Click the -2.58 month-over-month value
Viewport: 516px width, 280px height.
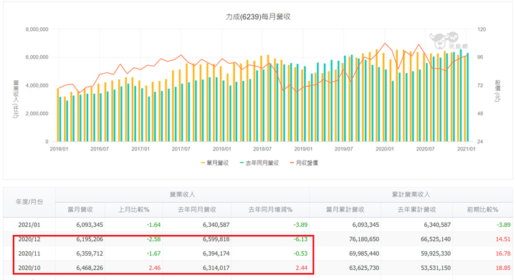click(153, 239)
